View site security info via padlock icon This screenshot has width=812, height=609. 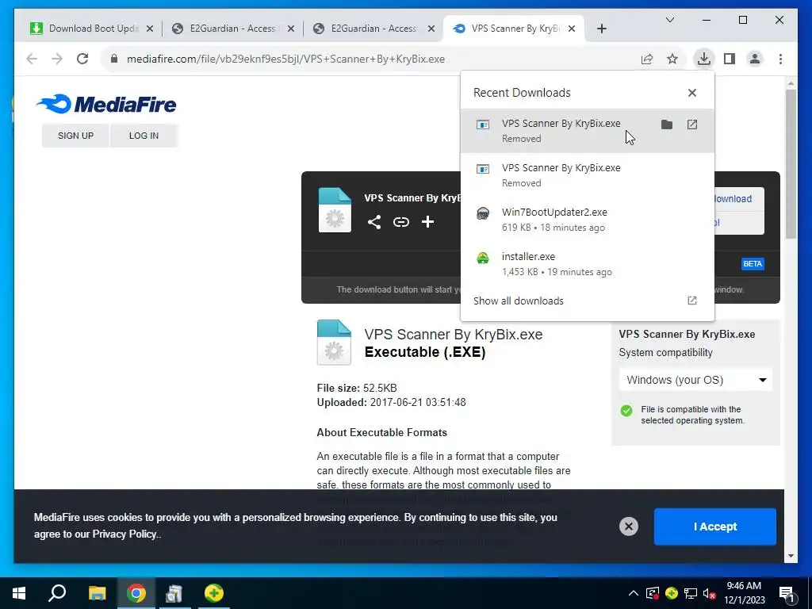(x=114, y=59)
